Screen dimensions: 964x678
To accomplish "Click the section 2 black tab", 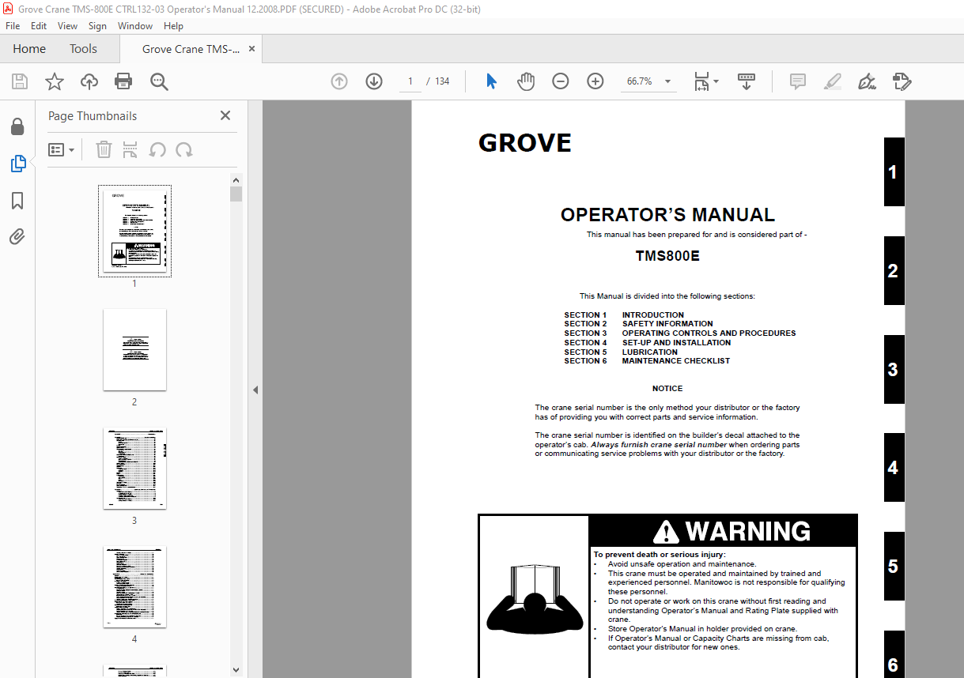I will [894, 271].
